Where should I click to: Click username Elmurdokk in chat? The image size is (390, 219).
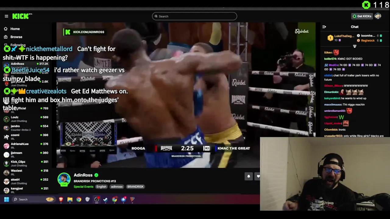tap(331, 92)
